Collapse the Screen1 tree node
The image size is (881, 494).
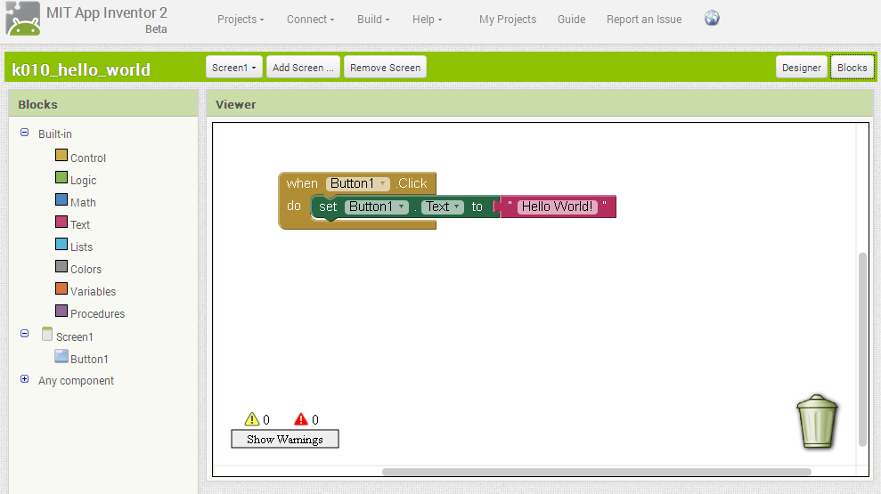tap(24, 334)
